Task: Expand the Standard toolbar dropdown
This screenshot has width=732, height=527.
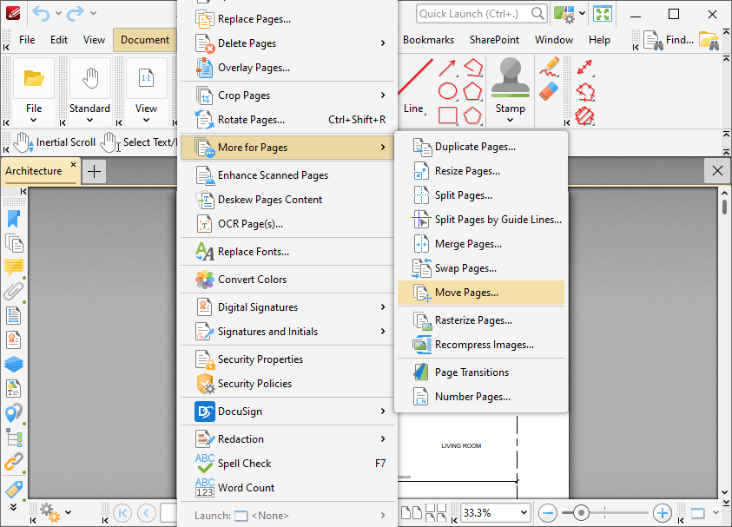Action: [89, 120]
